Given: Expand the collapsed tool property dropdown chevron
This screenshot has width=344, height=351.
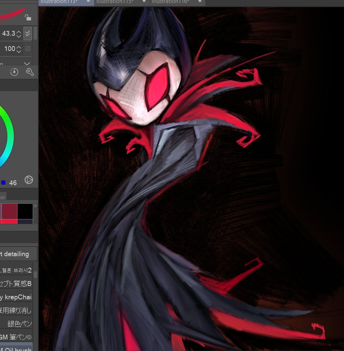Looking at the screenshot, I should 27,64.
